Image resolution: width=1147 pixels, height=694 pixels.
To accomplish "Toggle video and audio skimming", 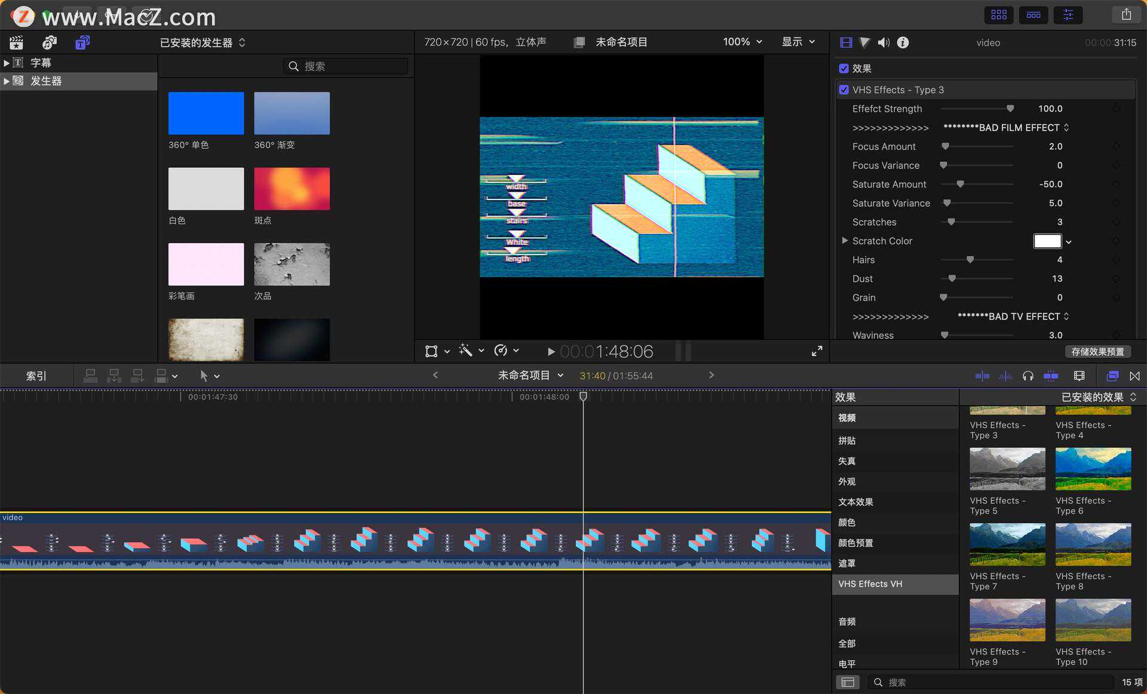I will 982,376.
